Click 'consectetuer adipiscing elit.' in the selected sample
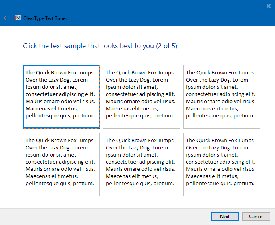The height and width of the screenshot is (225, 275). [x=60, y=94]
